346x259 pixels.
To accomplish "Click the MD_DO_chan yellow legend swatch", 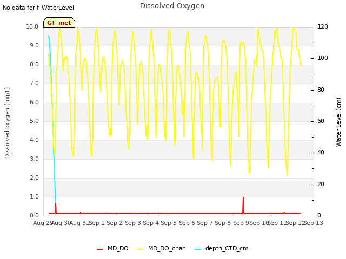I will [x=141, y=249].
